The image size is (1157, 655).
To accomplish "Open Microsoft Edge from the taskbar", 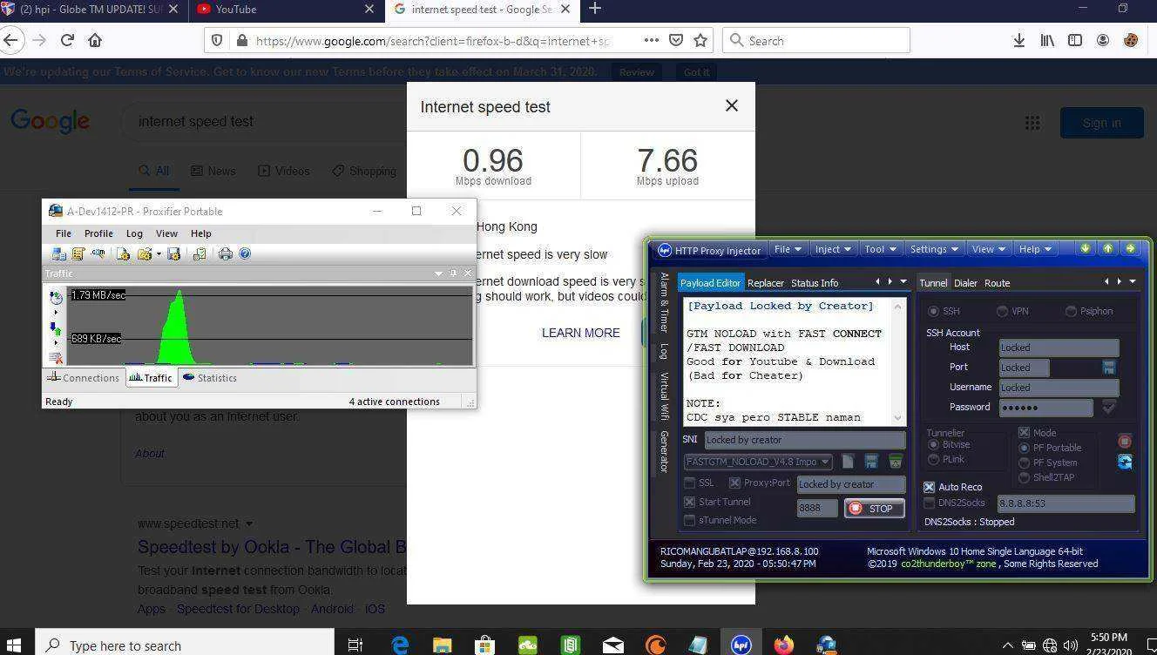I will coord(400,645).
